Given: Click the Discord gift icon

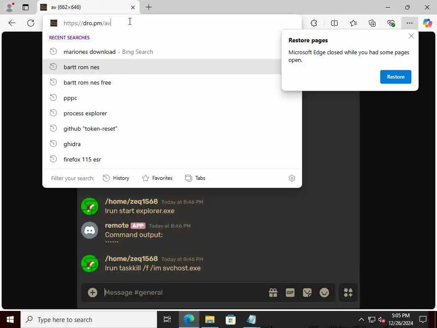Looking at the screenshot, I should pos(273,292).
